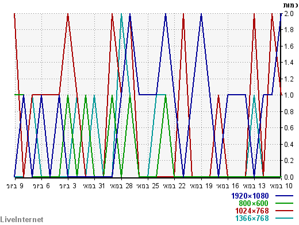Click the 10 במאי date axis label

coord(281,186)
